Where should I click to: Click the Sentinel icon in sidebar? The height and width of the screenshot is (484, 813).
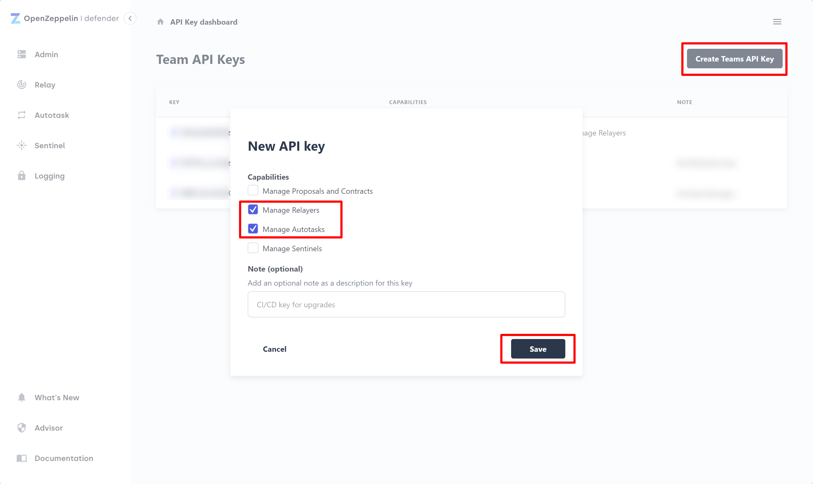21,145
